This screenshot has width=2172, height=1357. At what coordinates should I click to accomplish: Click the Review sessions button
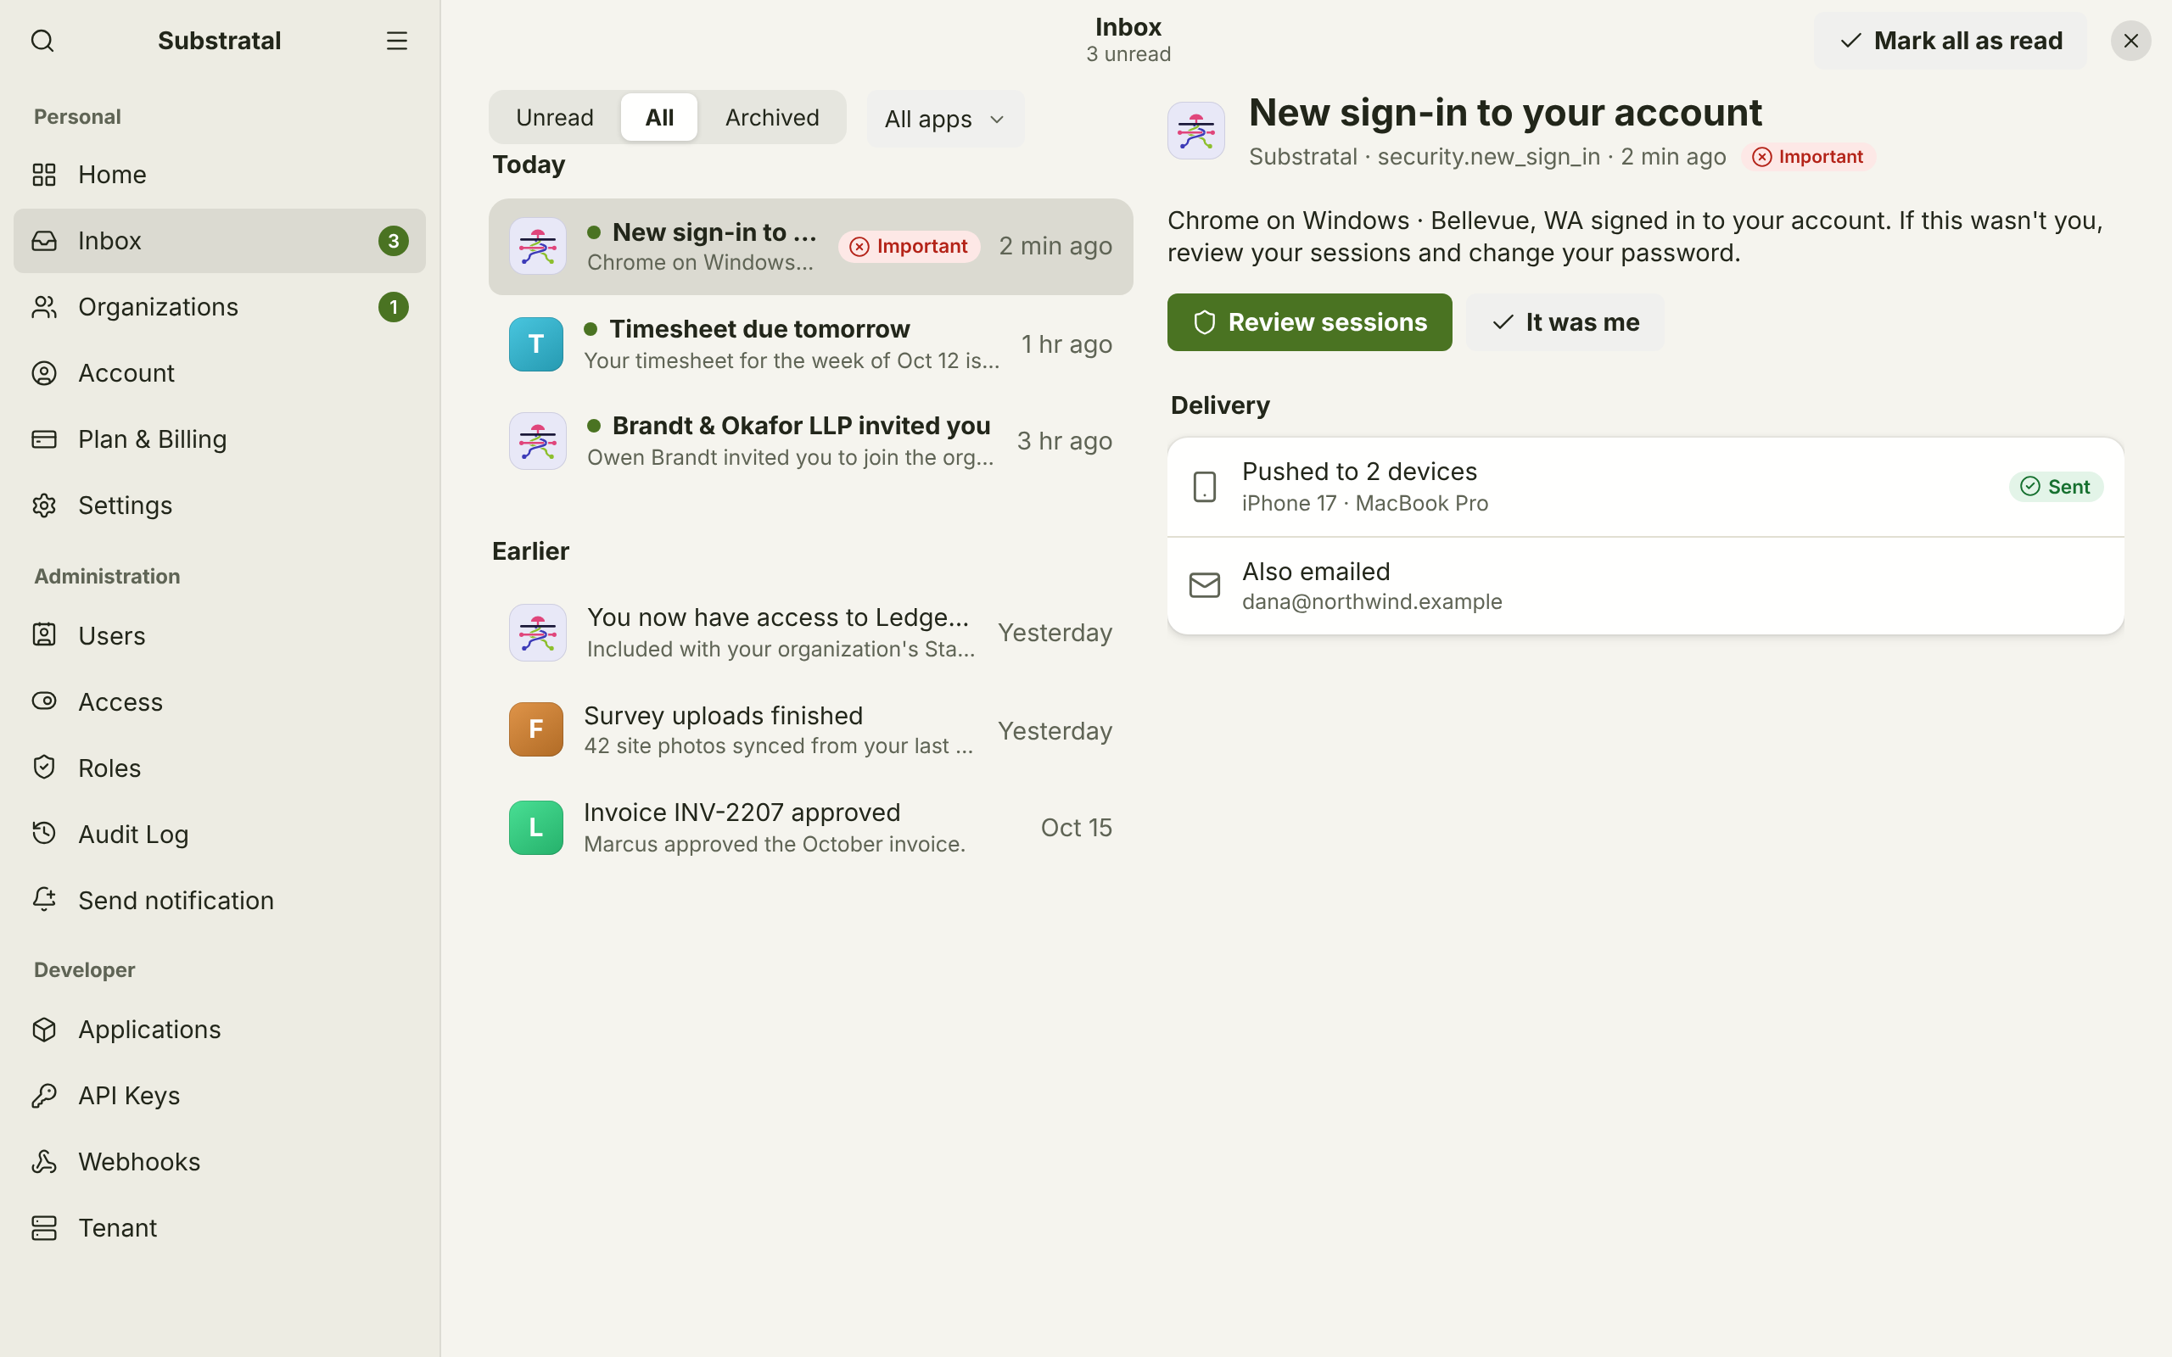point(1309,322)
